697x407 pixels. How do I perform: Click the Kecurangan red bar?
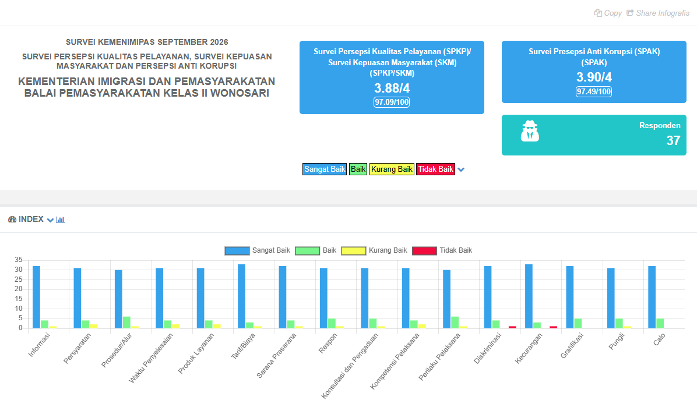pos(554,327)
